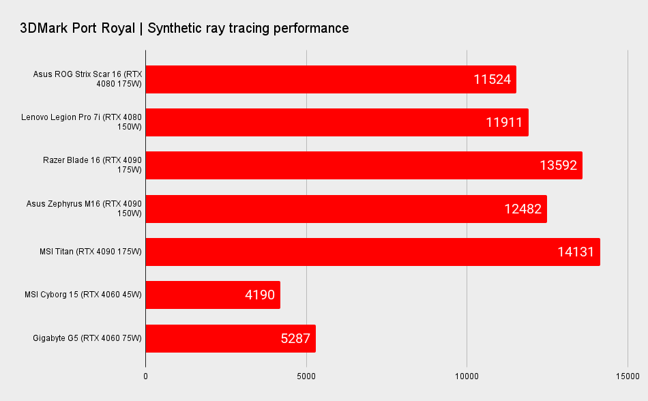Select the Gigabyte G5 label
This screenshot has width=648, height=401.
[x=87, y=338]
